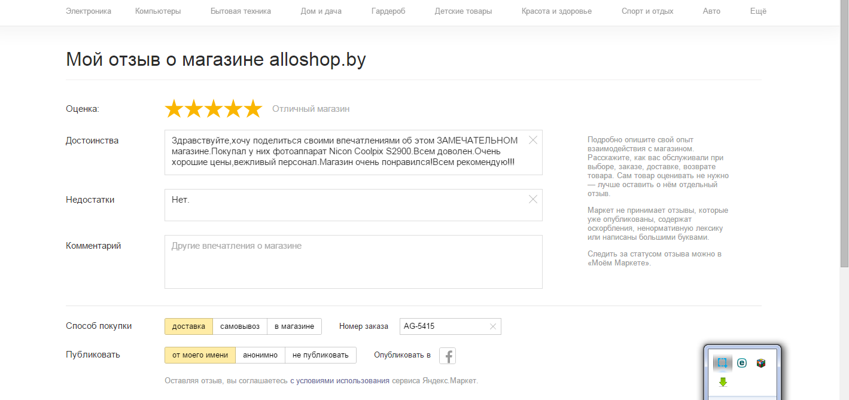Rate the shop with the first star
This screenshot has height=400, width=849.
(174, 109)
